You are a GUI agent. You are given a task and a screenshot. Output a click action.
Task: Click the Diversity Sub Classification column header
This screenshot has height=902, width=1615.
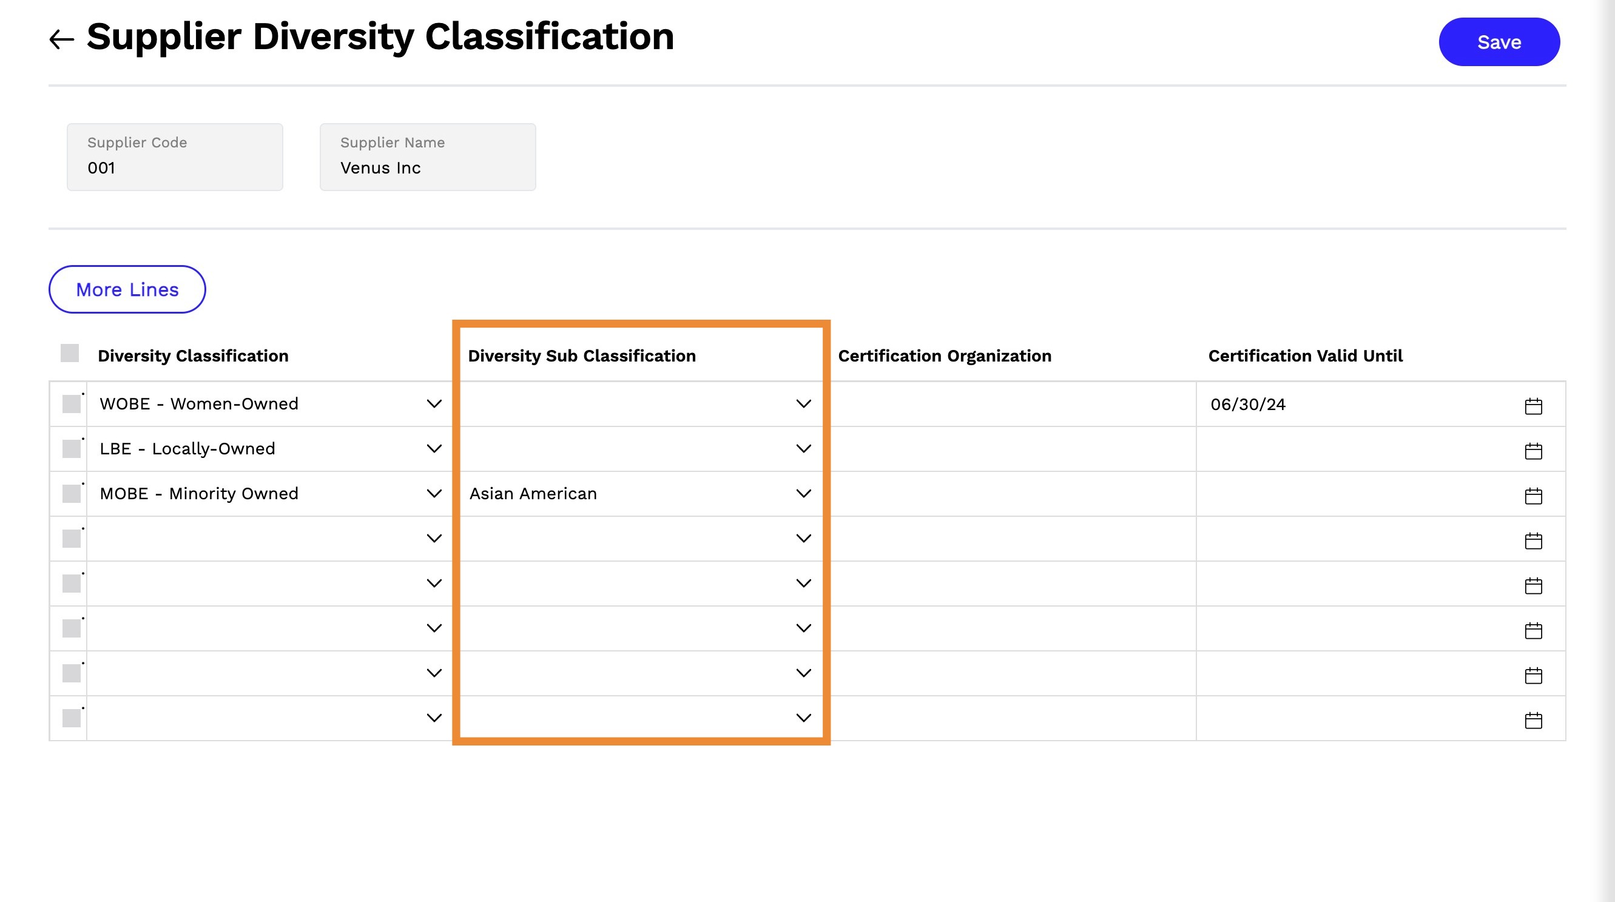click(582, 355)
